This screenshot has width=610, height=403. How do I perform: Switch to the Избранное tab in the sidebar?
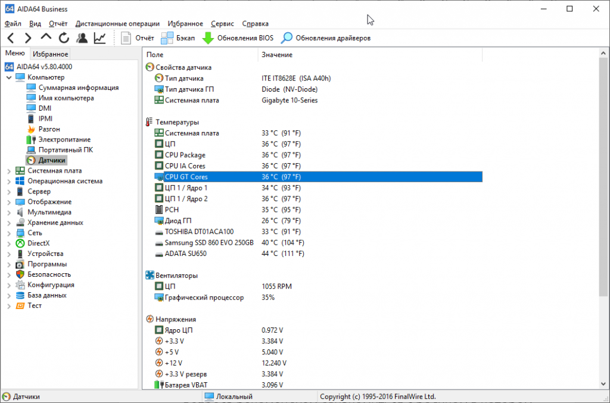pyautogui.click(x=50, y=54)
